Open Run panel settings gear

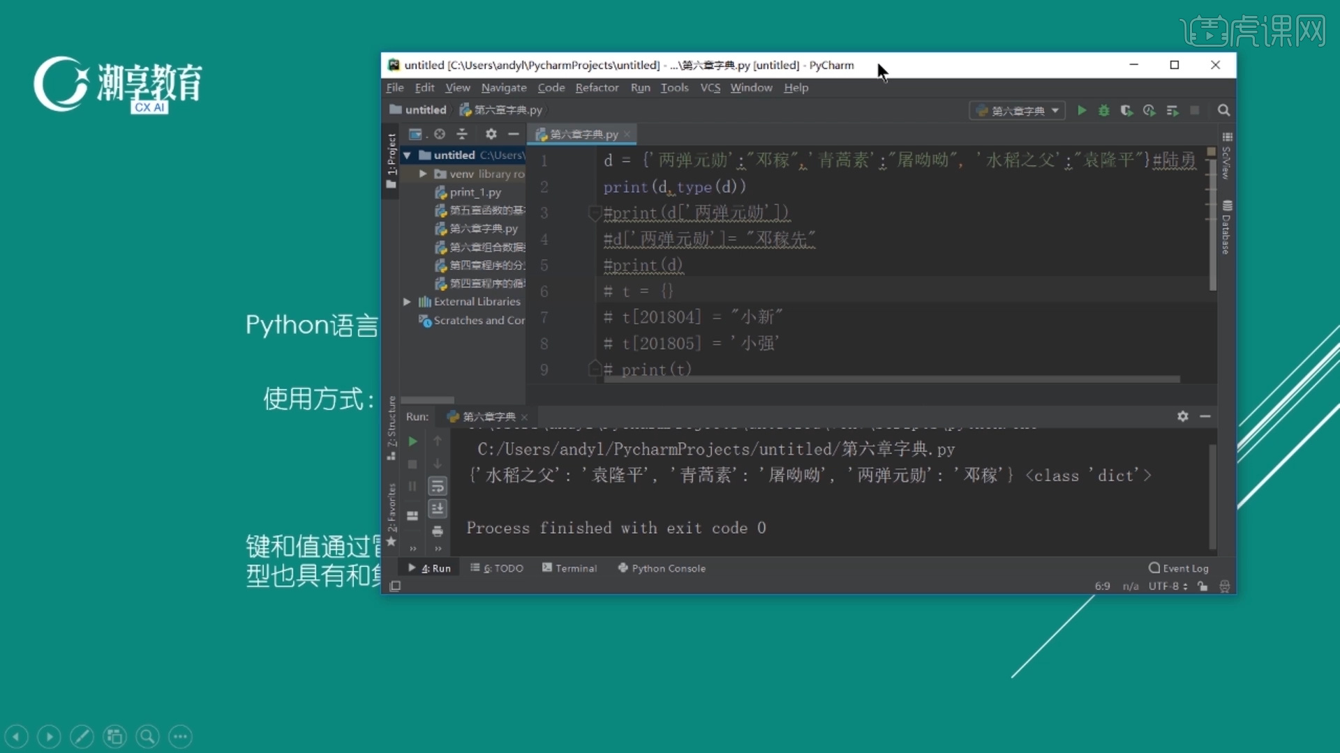coord(1183,416)
